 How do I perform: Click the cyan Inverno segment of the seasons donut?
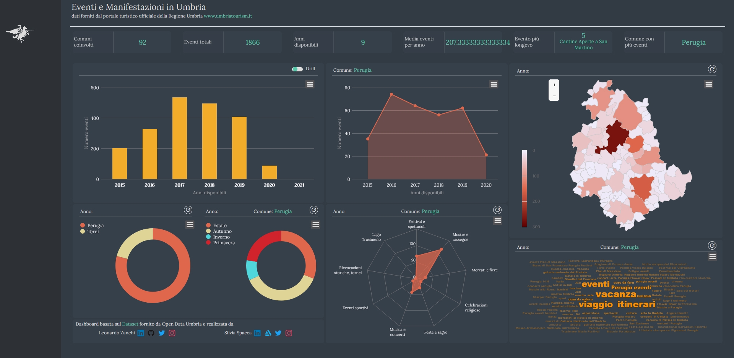coord(252,269)
